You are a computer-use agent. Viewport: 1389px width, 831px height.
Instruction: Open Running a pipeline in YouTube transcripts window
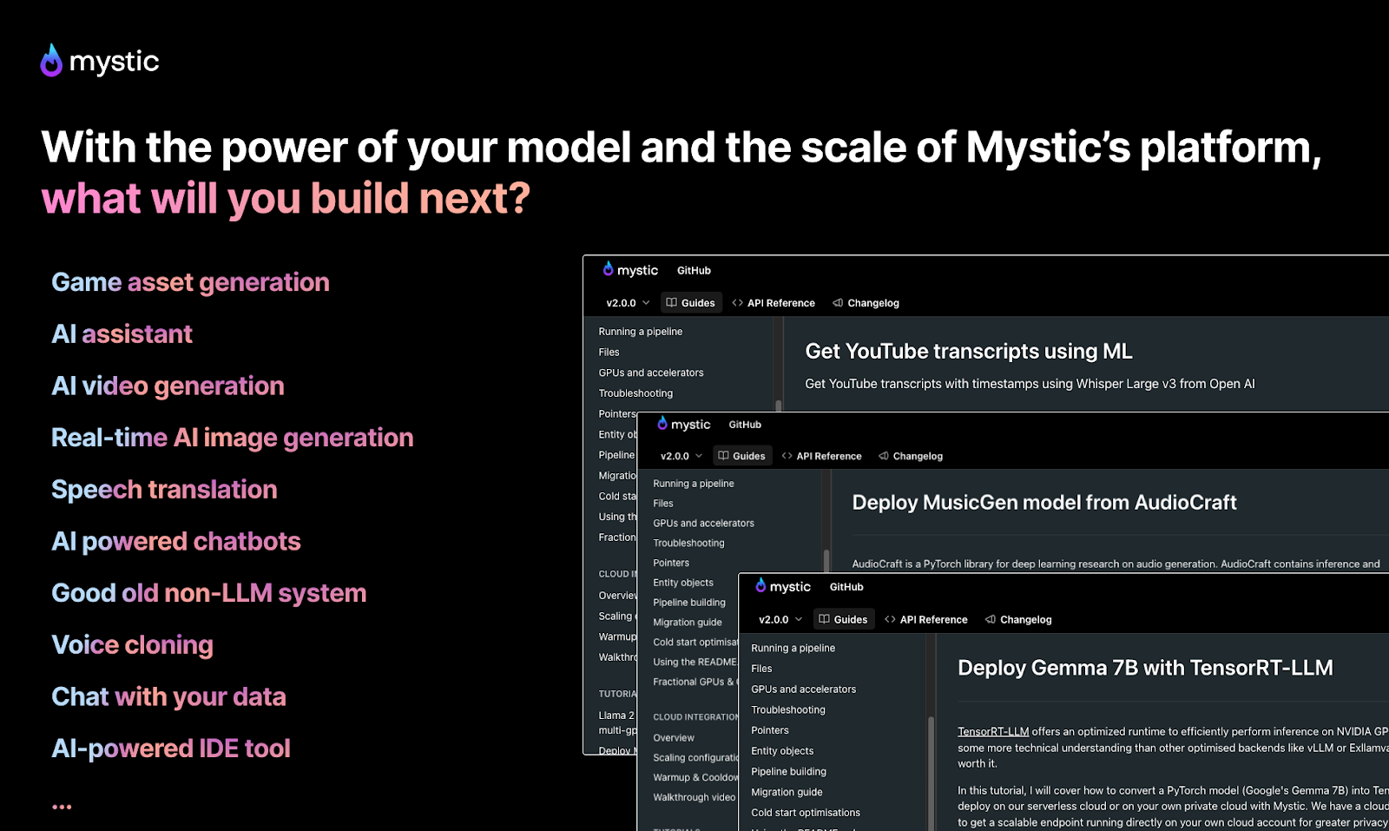click(x=641, y=332)
